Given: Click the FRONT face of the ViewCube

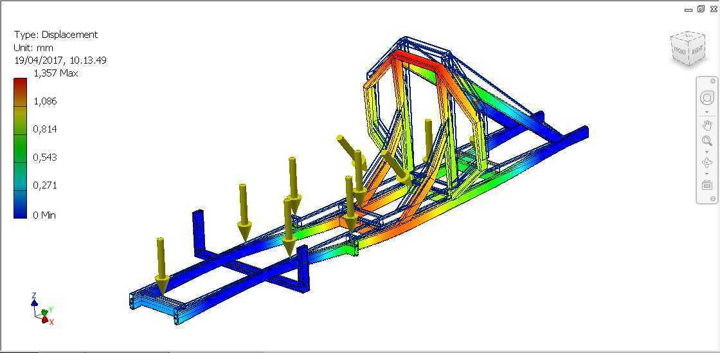Looking at the screenshot, I should (679, 52).
